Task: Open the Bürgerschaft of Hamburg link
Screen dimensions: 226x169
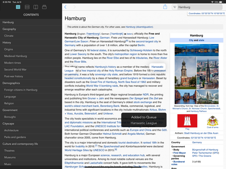Action: pos(205,150)
